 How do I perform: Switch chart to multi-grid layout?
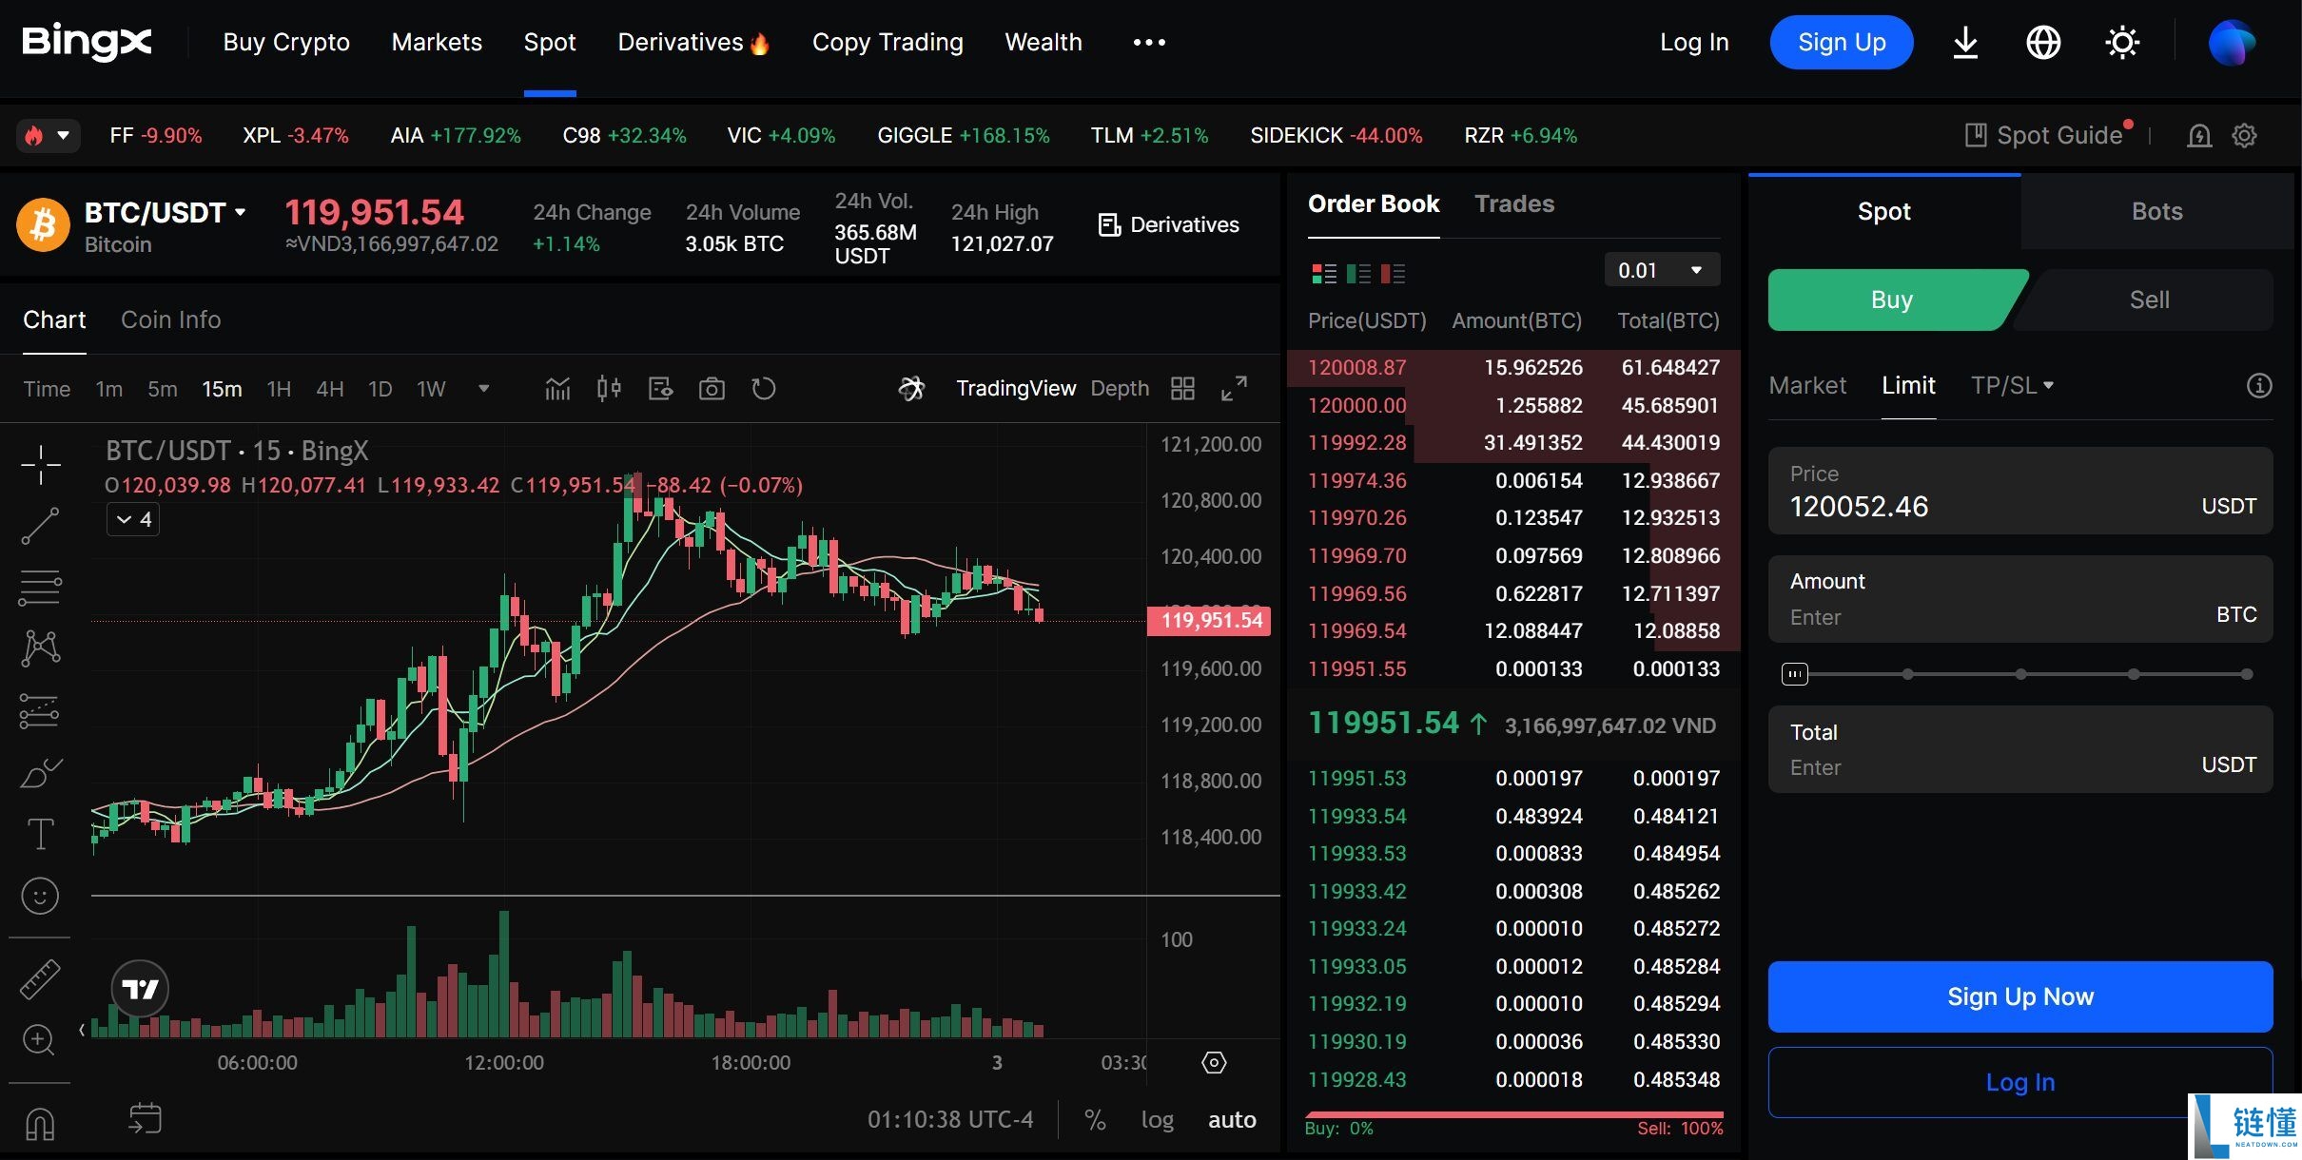click(x=1182, y=388)
